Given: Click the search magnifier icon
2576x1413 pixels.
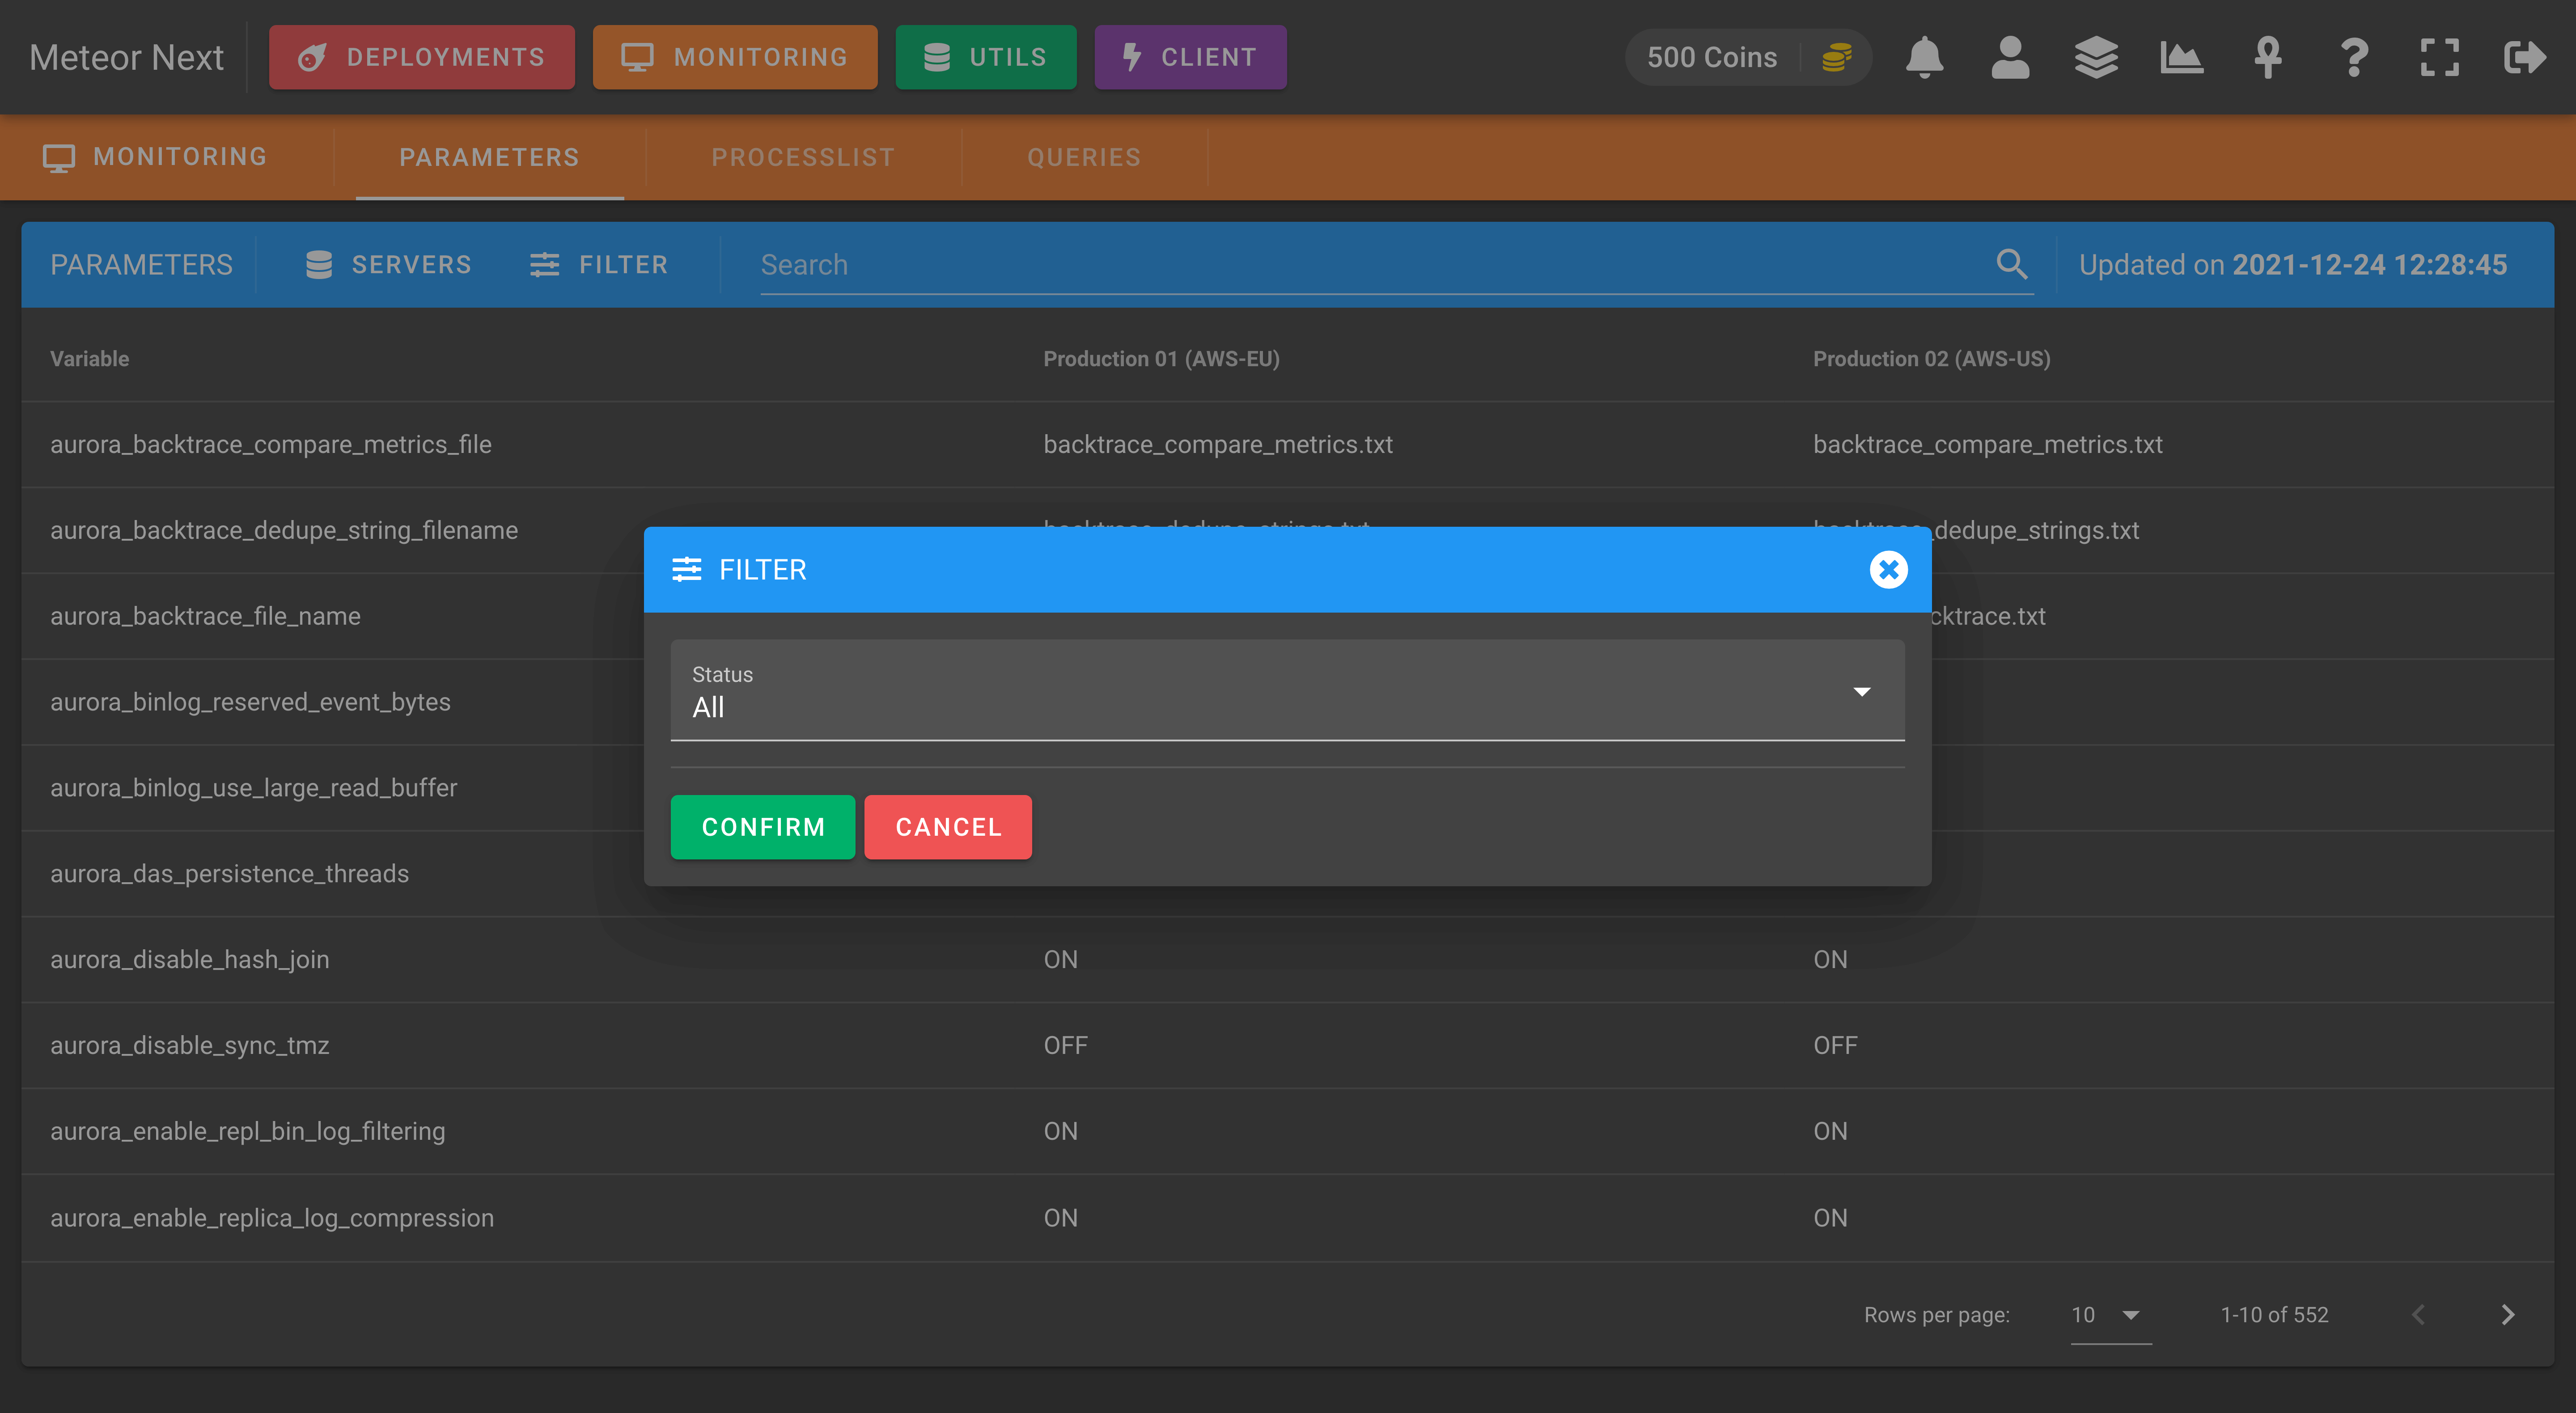Looking at the screenshot, I should [2012, 264].
